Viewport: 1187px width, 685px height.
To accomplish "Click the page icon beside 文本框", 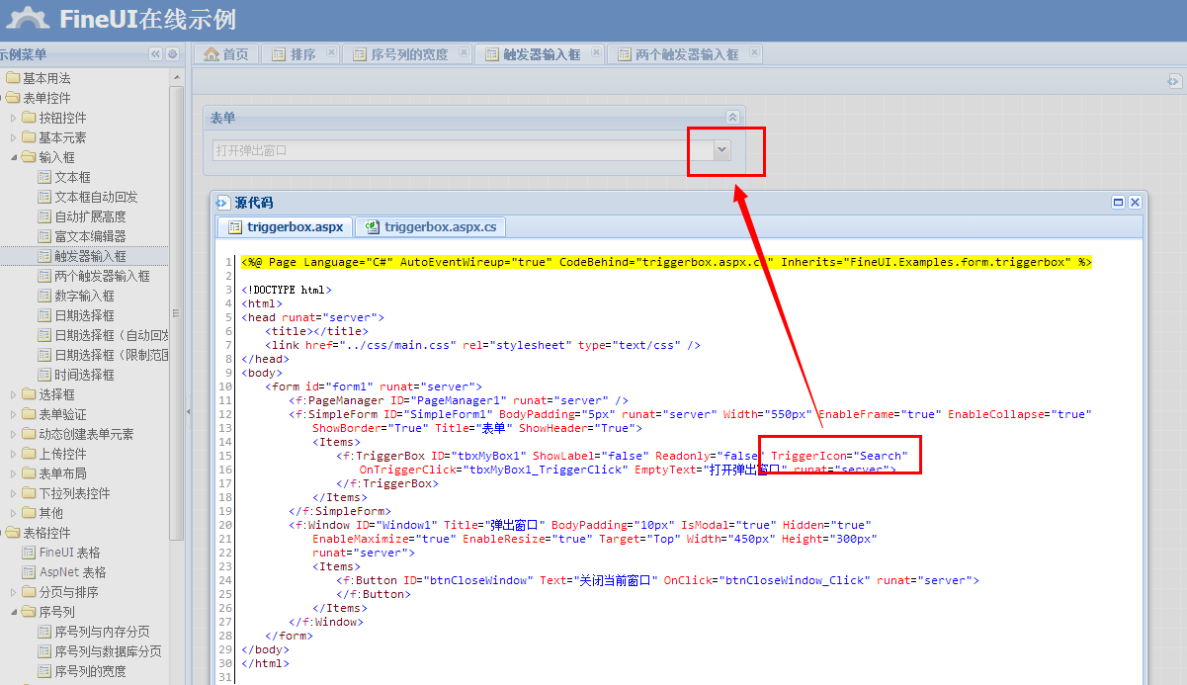I will [x=44, y=177].
